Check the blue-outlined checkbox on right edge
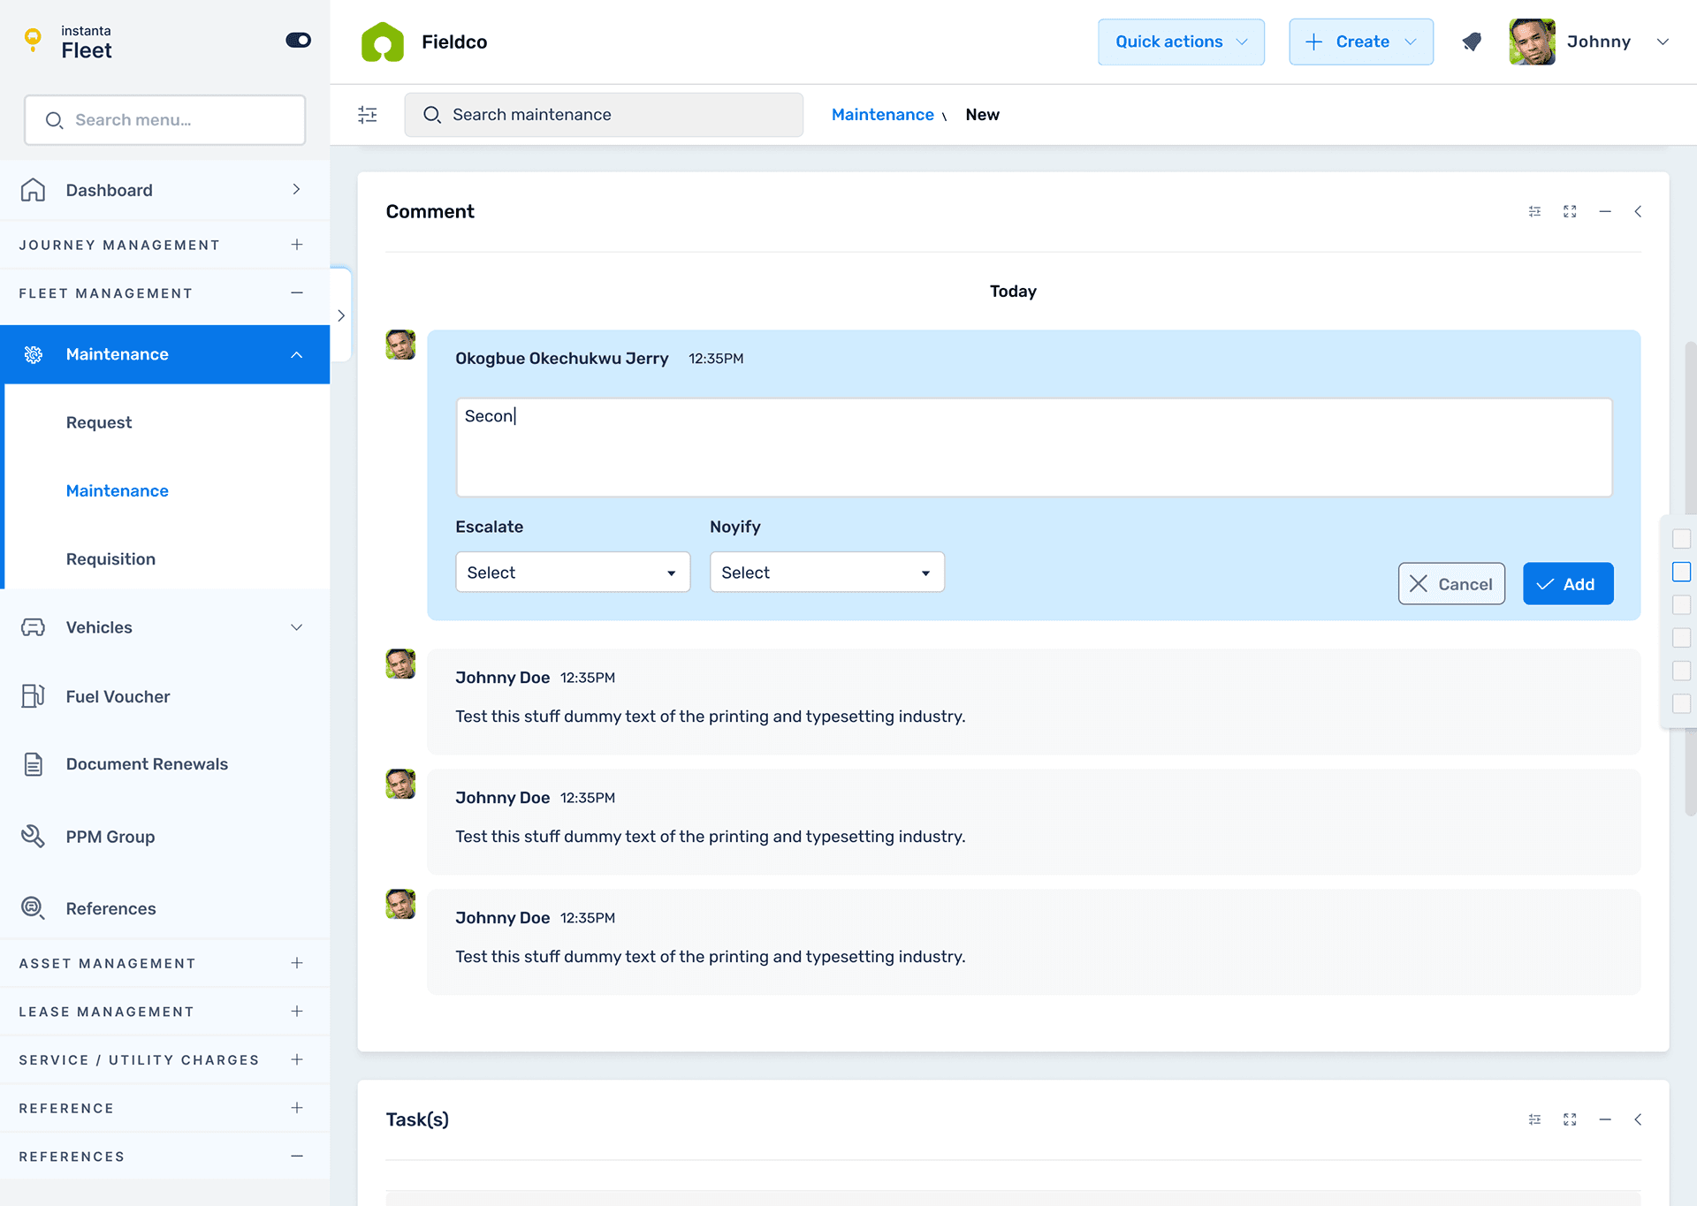 pyautogui.click(x=1681, y=572)
